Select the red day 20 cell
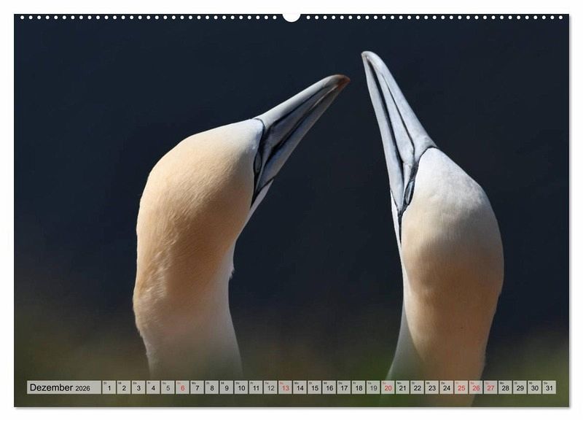This screenshot has width=583, height=421. click(x=388, y=387)
